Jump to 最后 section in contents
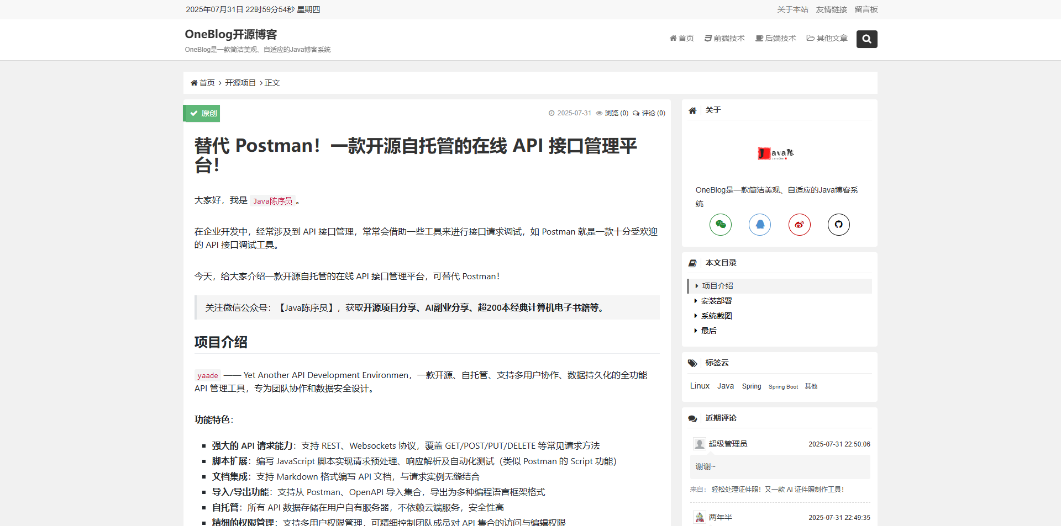Viewport: 1061px width, 526px height. [708, 331]
